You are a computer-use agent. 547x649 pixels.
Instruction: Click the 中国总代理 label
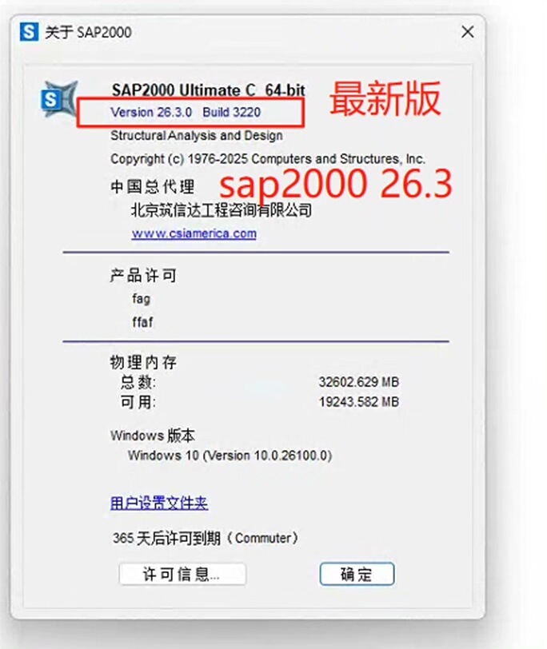(153, 187)
